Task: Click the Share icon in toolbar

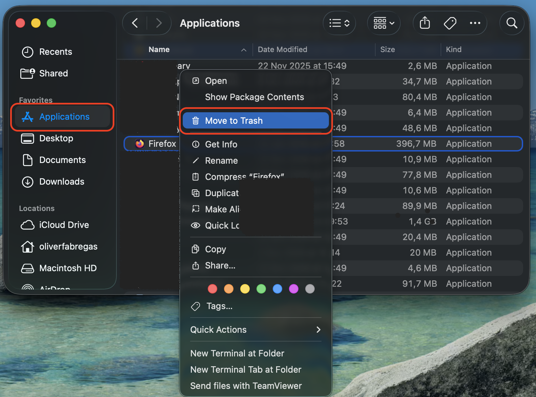Action: point(425,23)
